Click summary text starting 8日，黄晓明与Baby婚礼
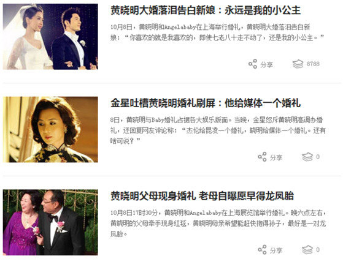The height and width of the screenshot is (267, 343). [218, 130]
